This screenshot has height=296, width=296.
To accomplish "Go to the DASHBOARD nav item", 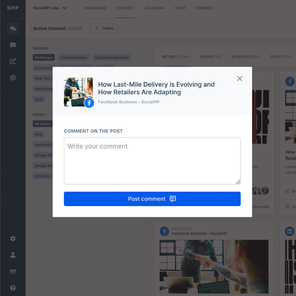I will tap(95, 8).
